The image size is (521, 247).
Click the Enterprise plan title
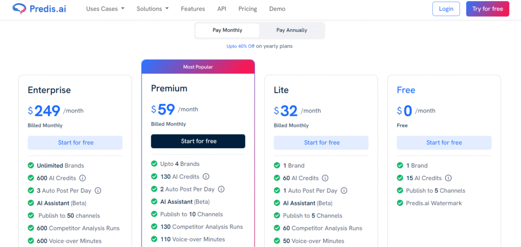49,90
